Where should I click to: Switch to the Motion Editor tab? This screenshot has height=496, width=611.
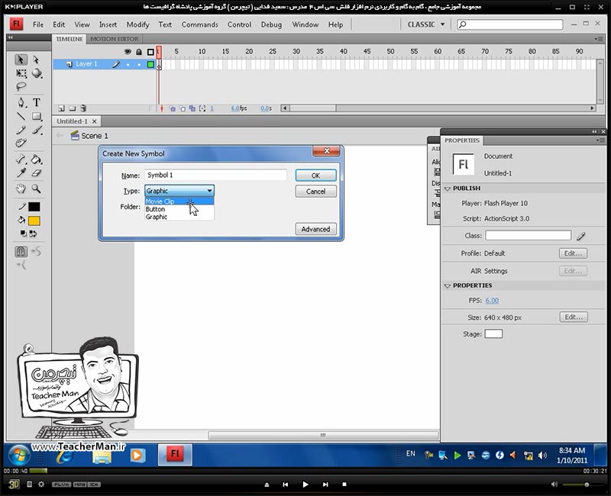tap(114, 39)
